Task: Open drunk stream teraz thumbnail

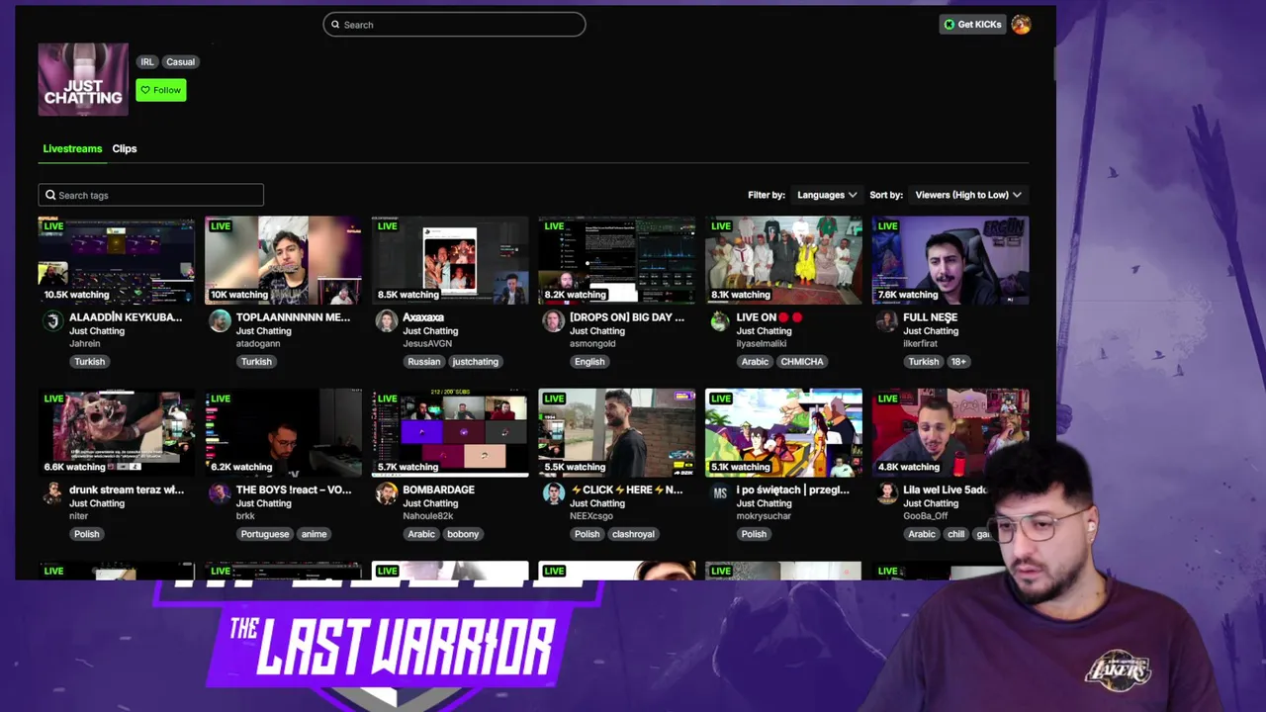Action: coord(117,432)
